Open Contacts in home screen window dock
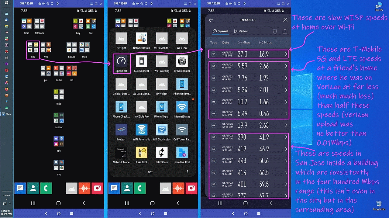389x218 pixels. pos(33,189)
